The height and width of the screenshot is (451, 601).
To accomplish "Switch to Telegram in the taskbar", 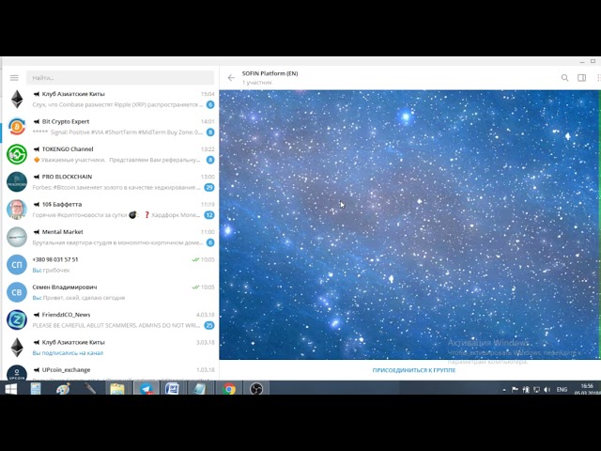I will click(146, 389).
